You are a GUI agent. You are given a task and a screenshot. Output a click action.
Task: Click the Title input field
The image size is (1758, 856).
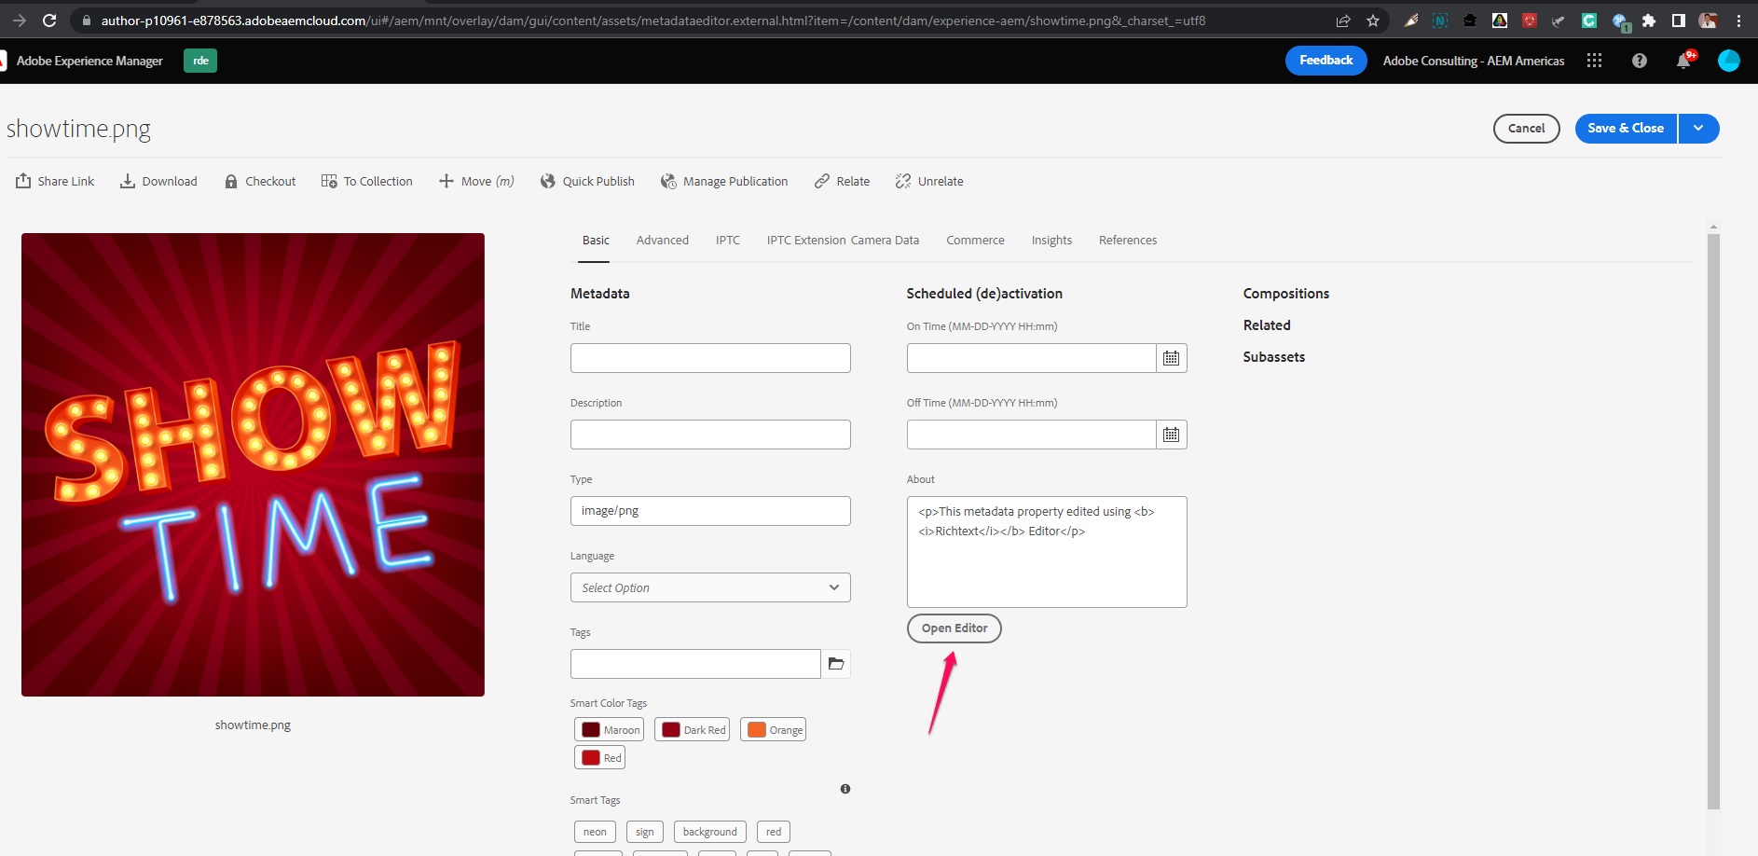click(x=710, y=358)
